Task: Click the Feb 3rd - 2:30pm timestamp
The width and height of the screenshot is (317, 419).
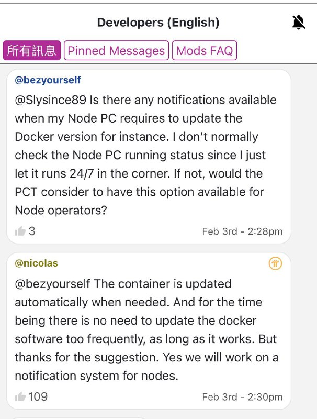Action: click(242, 397)
